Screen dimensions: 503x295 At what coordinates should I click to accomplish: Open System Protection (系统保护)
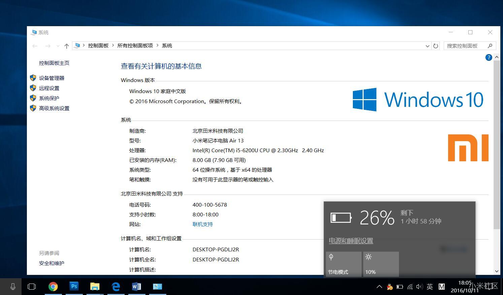[49, 98]
